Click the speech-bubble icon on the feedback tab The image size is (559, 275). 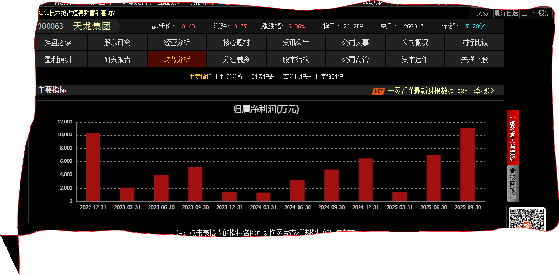(x=513, y=116)
